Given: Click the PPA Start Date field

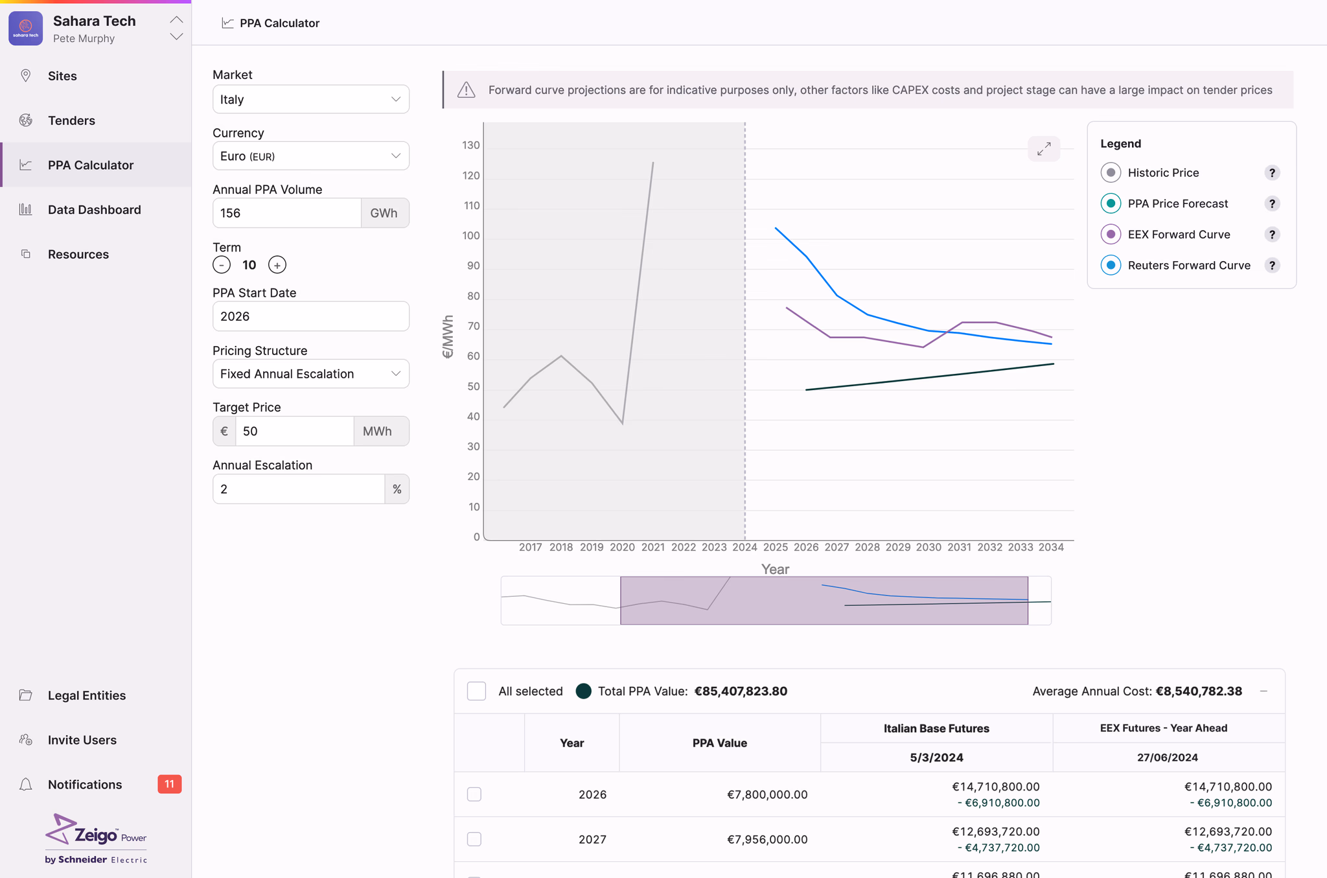Looking at the screenshot, I should [311, 316].
